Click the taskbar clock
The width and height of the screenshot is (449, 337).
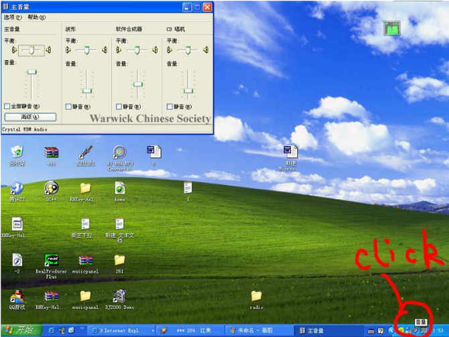tap(438, 331)
